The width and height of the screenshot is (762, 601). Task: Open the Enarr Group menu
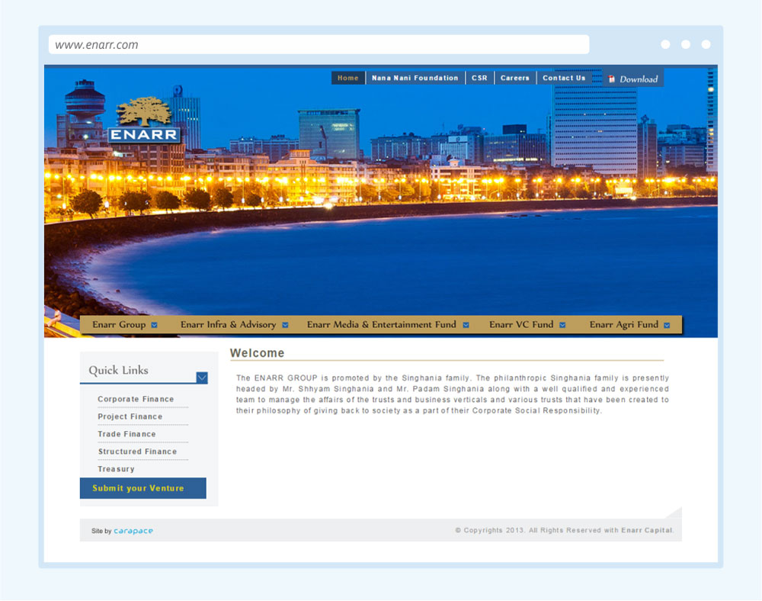tap(119, 324)
